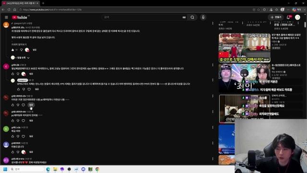Click the page's vertical scrollbar on the right edge

click(305, 25)
